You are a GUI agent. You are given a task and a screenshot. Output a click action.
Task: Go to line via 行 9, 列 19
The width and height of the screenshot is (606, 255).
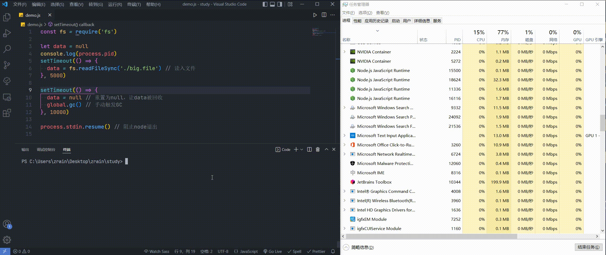click(185, 251)
